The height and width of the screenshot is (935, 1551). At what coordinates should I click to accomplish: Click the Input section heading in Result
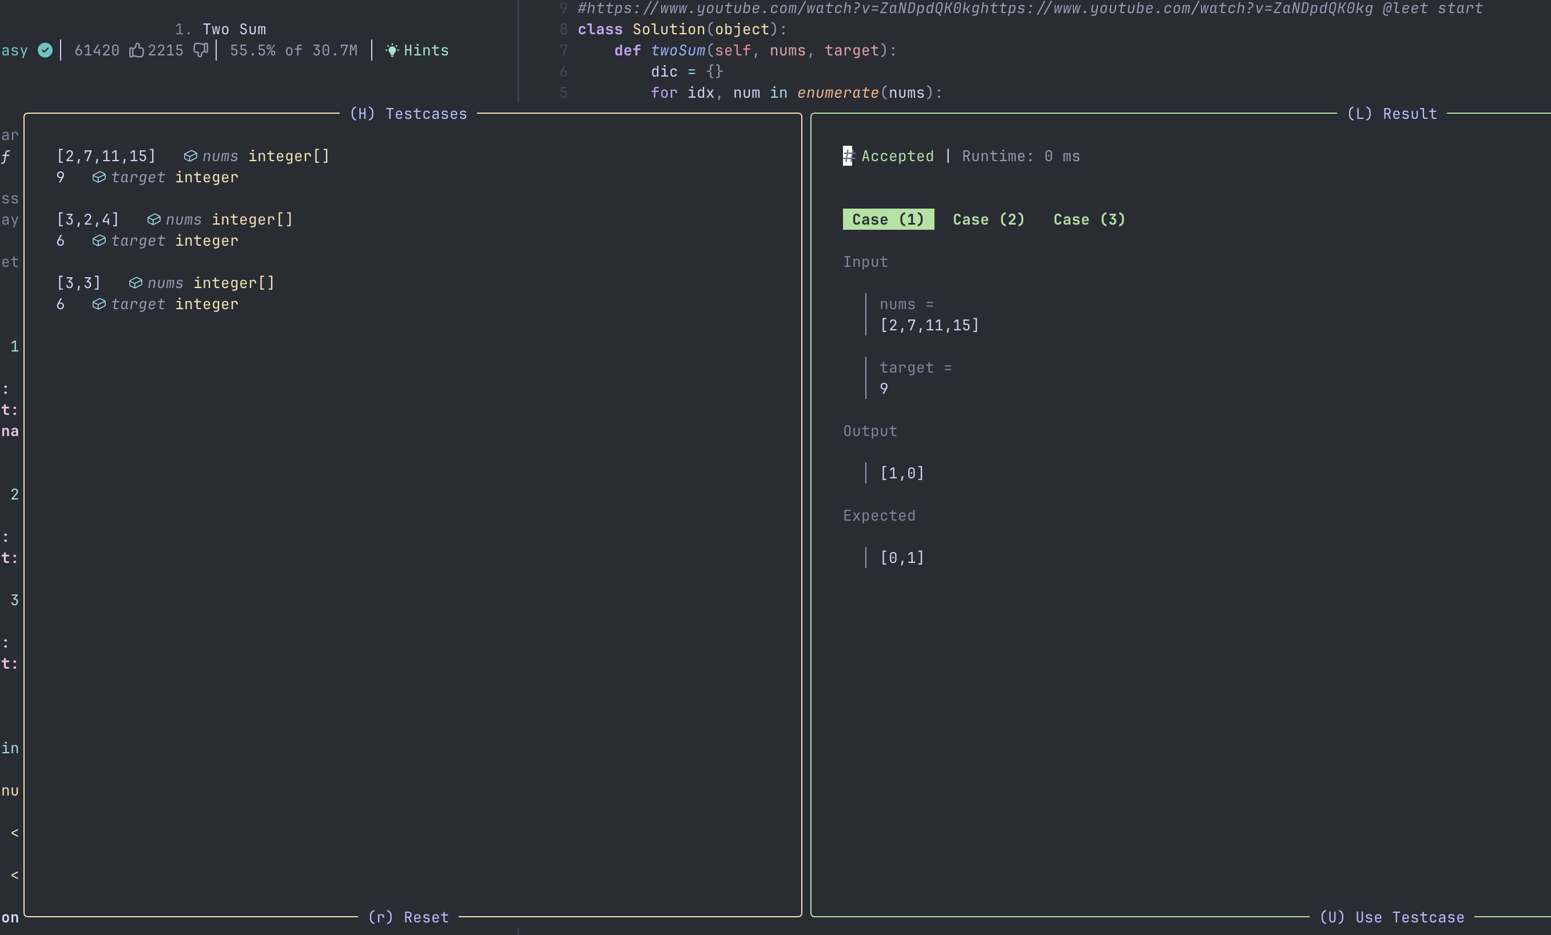(865, 262)
